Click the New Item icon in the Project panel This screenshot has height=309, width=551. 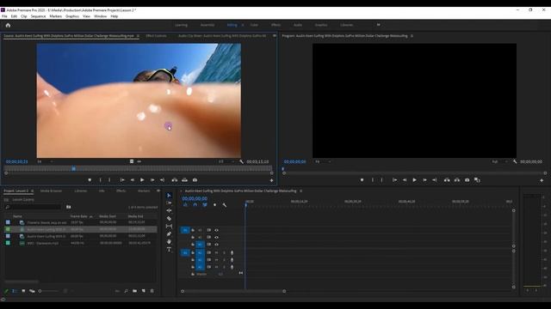coord(144,291)
